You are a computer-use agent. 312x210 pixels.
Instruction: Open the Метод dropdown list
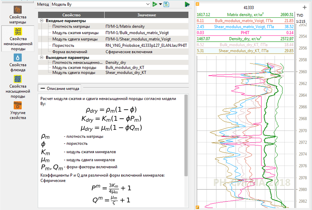click(x=148, y=5)
